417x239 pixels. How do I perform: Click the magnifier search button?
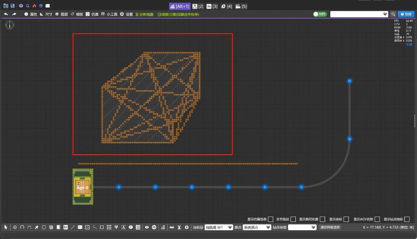pos(393,14)
